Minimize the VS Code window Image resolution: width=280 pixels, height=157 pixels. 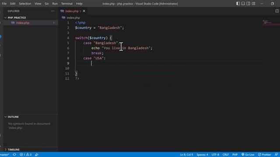(x=262, y=3)
